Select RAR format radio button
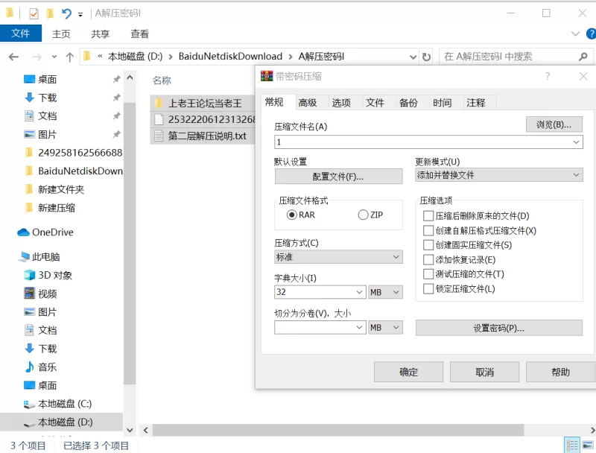 [x=292, y=215]
